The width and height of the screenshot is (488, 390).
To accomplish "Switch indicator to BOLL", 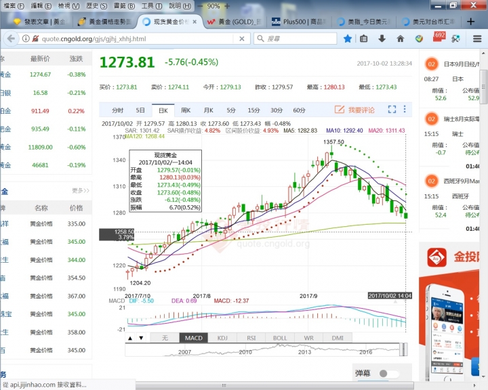I will click(x=280, y=338).
